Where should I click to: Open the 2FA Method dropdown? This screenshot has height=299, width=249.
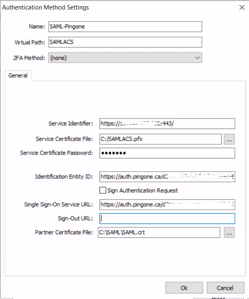pyautogui.click(x=125, y=58)
